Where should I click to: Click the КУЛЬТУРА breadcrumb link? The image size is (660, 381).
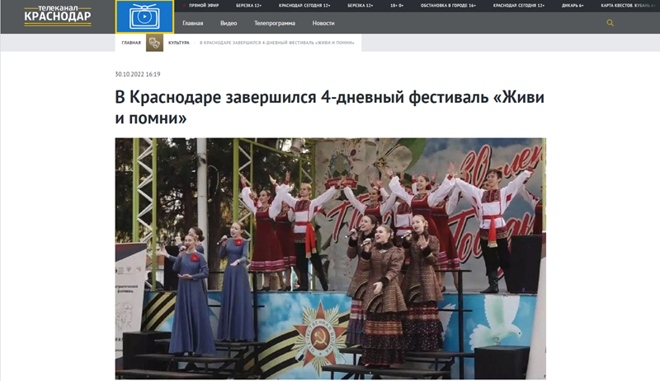pos(179,43)
